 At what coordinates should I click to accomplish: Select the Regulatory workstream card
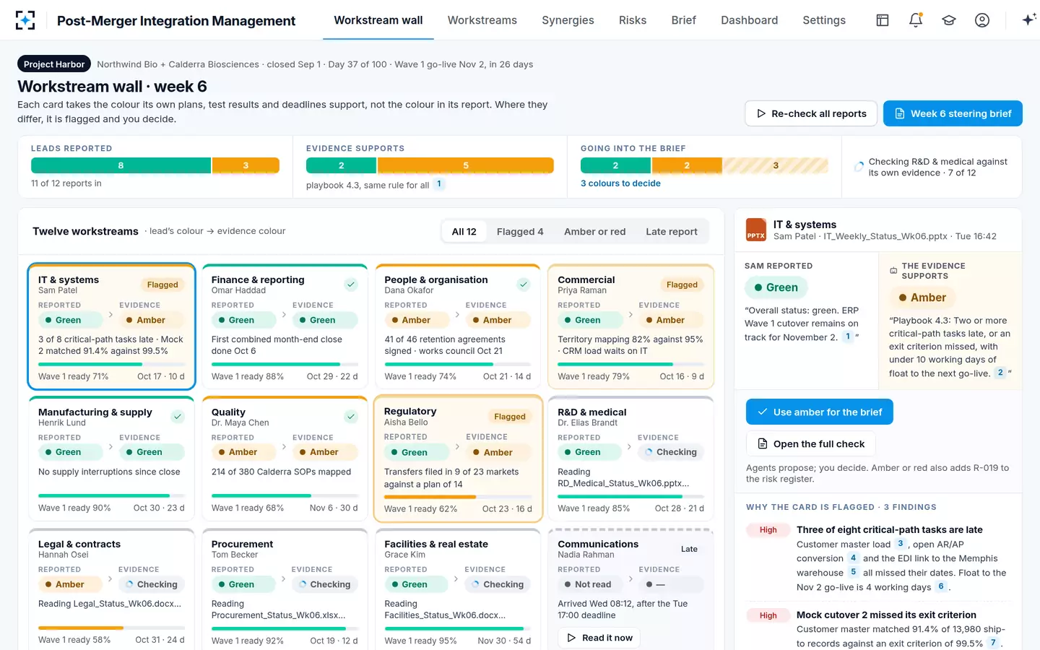(458, 458)
